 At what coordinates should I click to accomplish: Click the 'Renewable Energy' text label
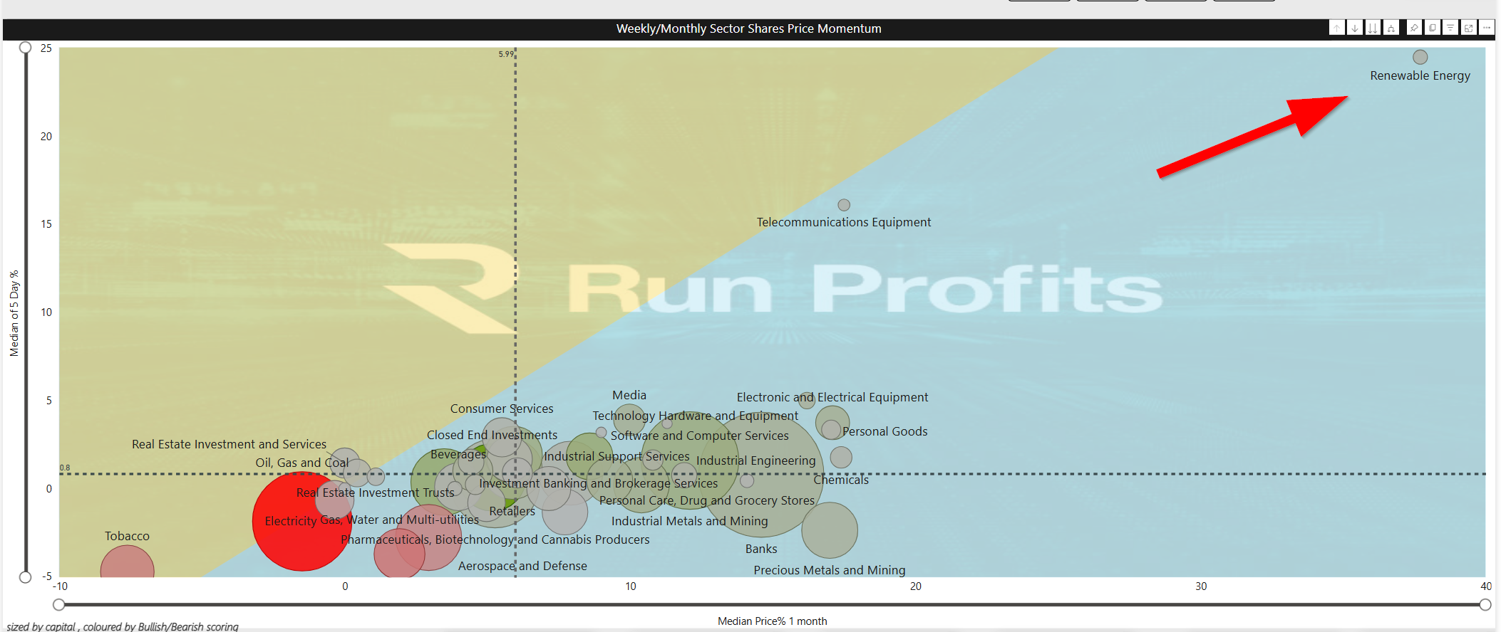1420,75
